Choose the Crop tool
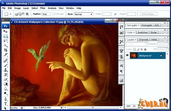 pos(5,50)
